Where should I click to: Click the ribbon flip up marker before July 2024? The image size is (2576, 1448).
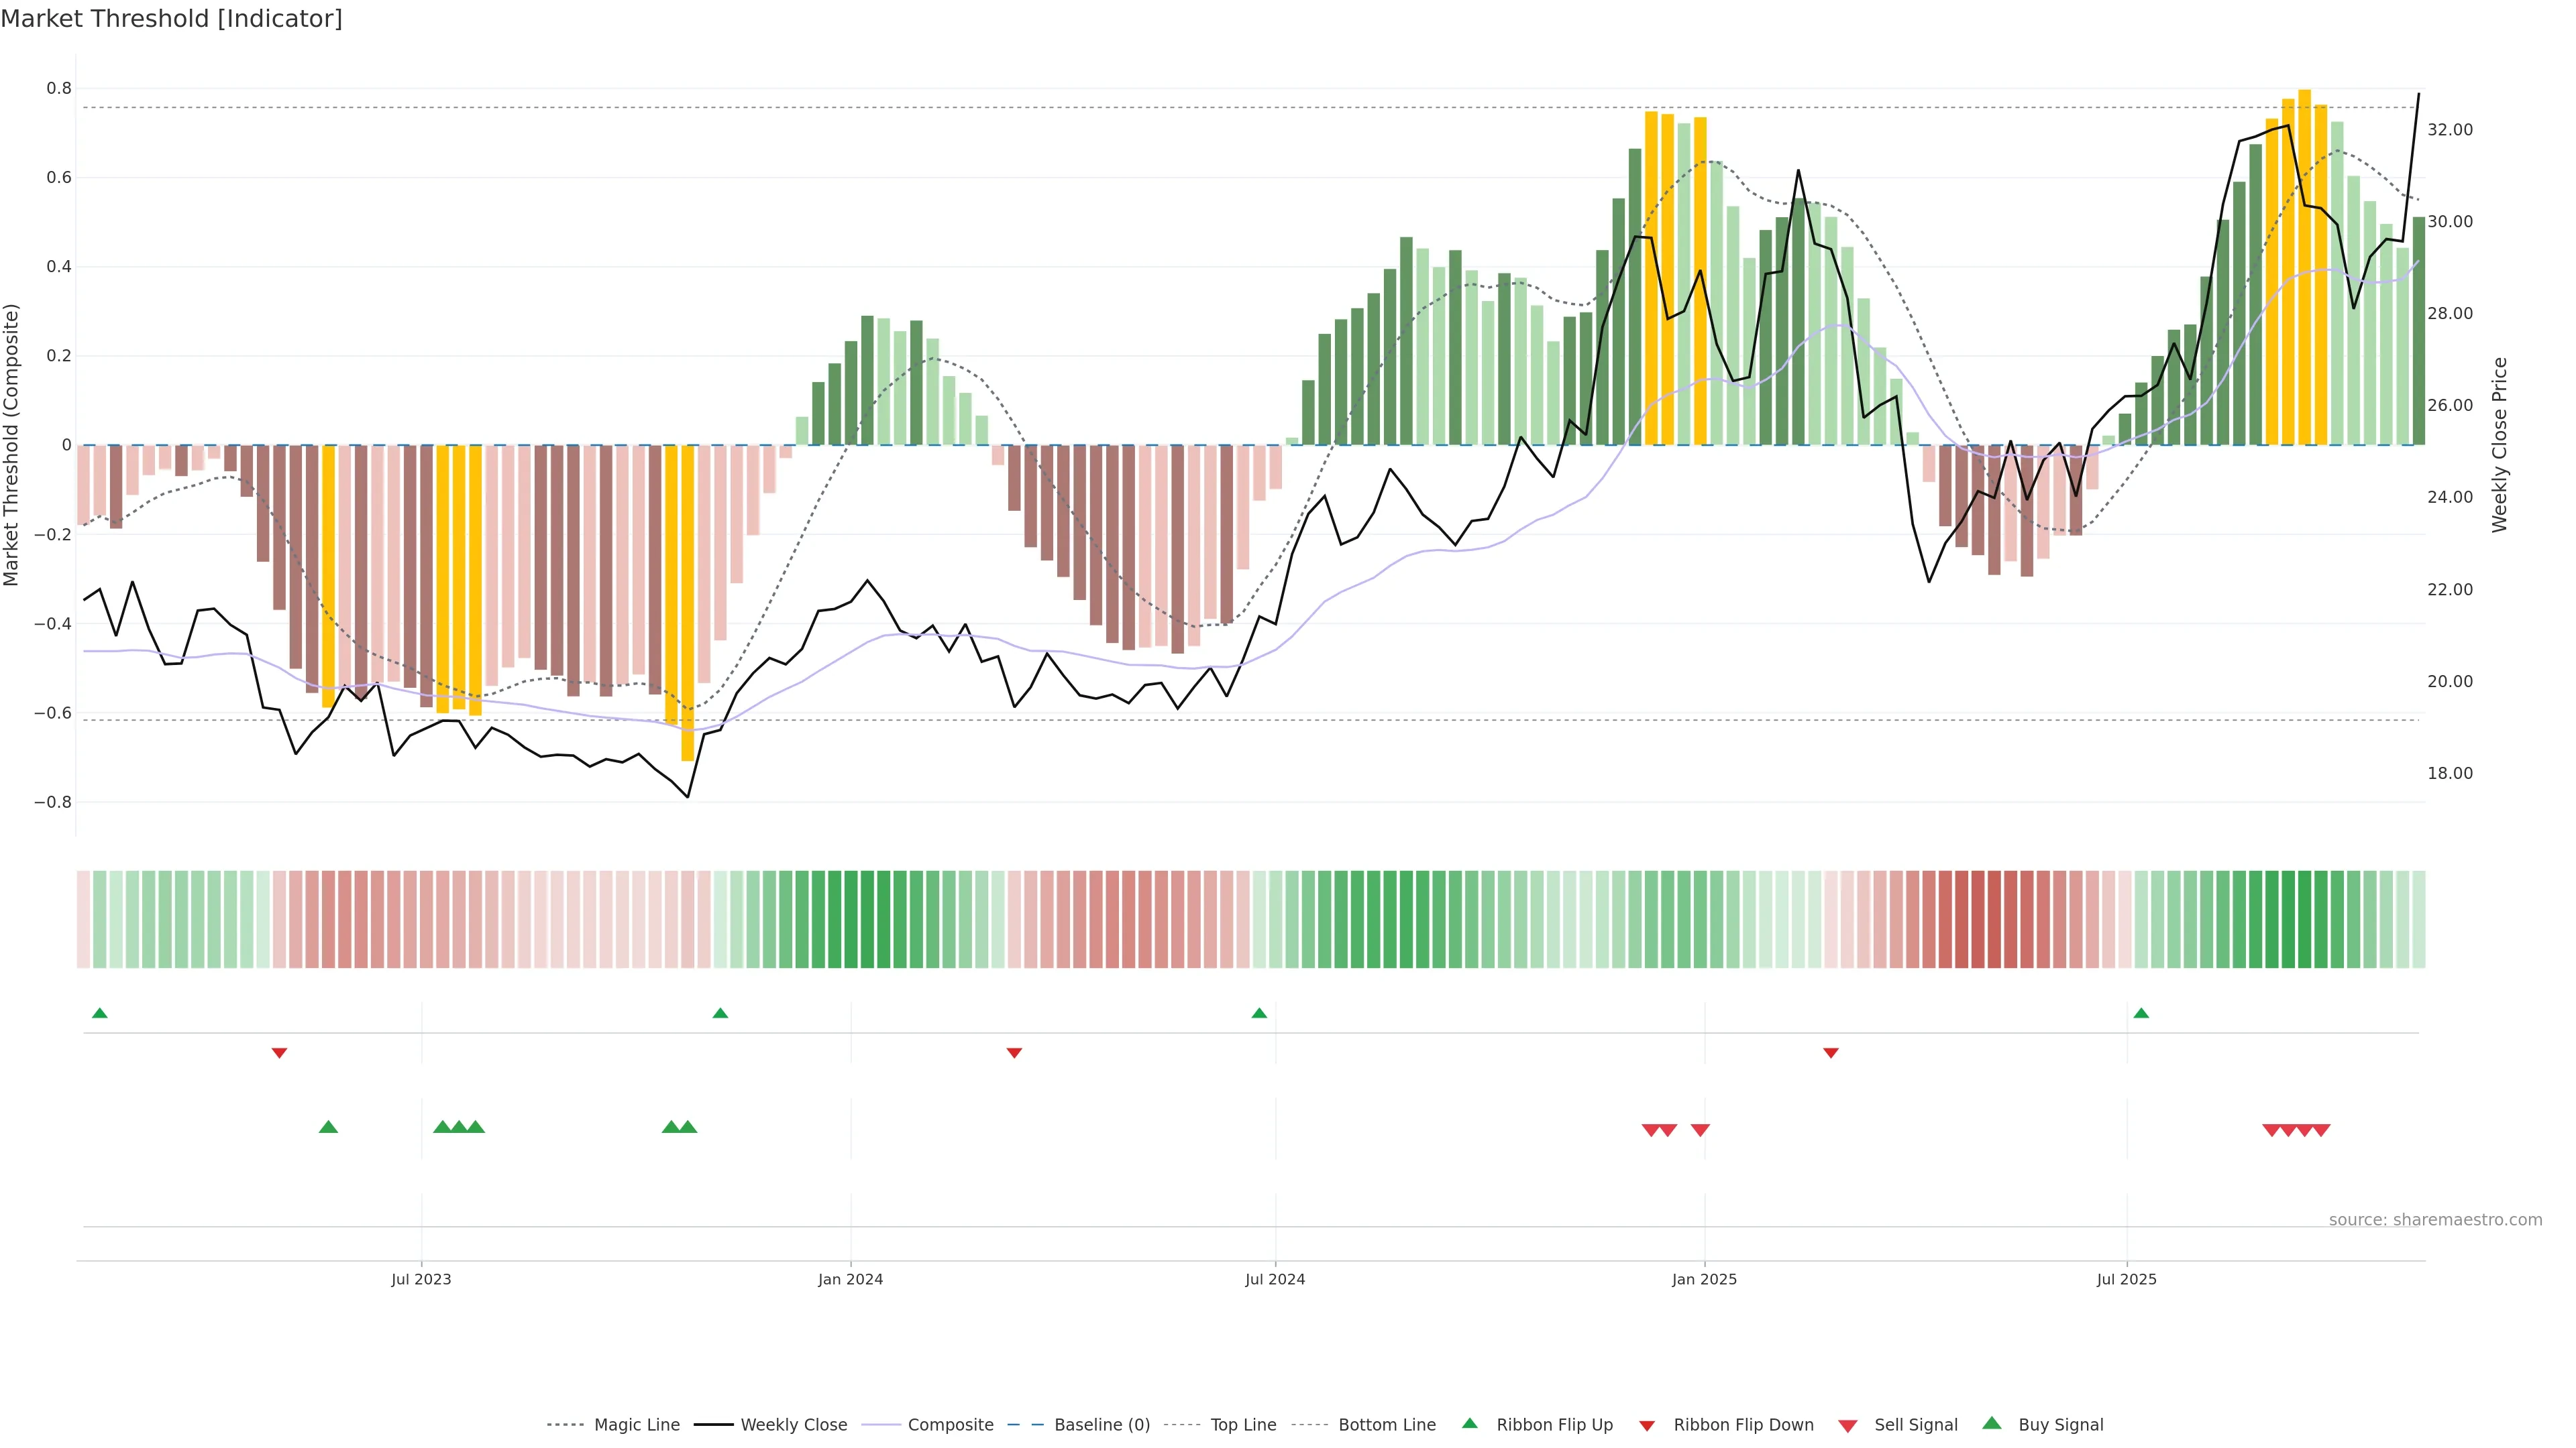click(x=1259, y=1014)
